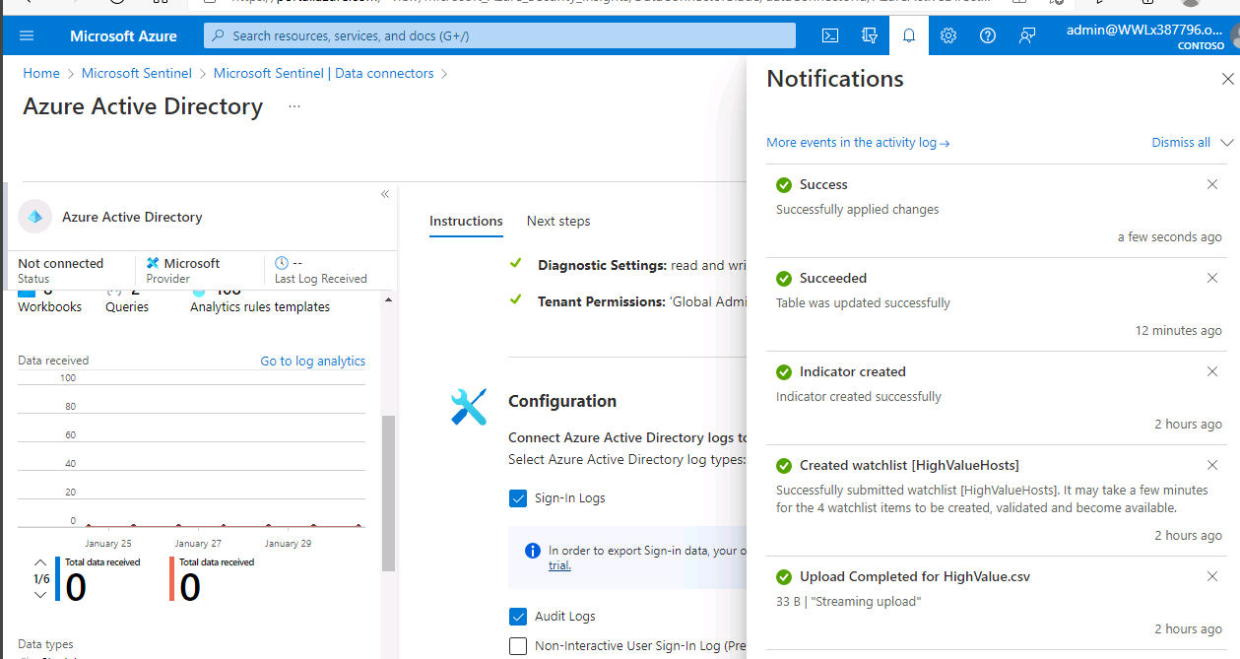Open the Notifications bell icon
Viewport: 1240px width, 659px height.
pos(908,35)
